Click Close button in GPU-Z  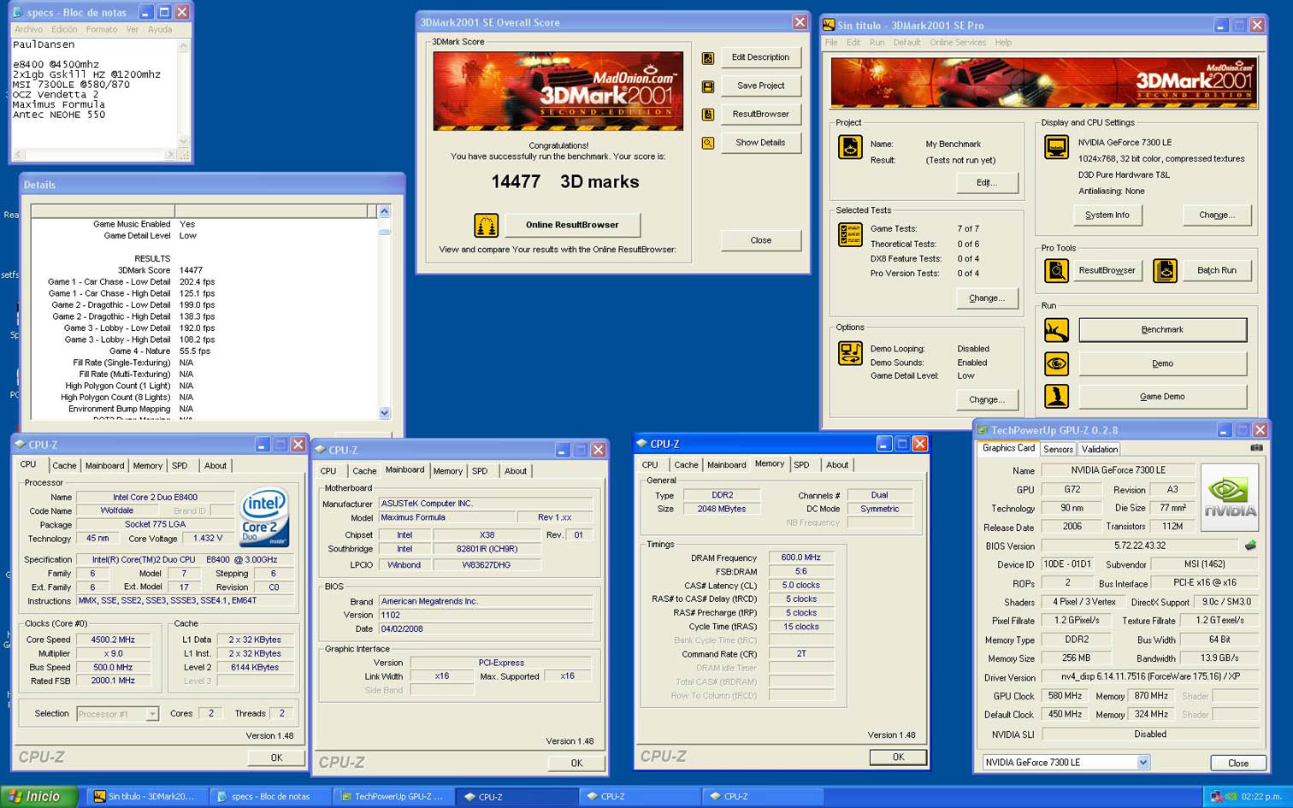1237,764
